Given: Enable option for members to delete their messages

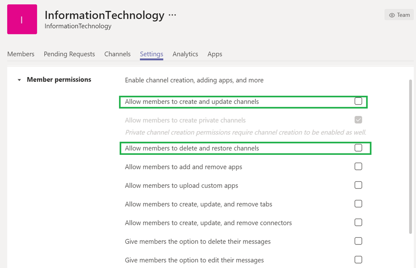Looking at the screenshot, I should point(358,241).
